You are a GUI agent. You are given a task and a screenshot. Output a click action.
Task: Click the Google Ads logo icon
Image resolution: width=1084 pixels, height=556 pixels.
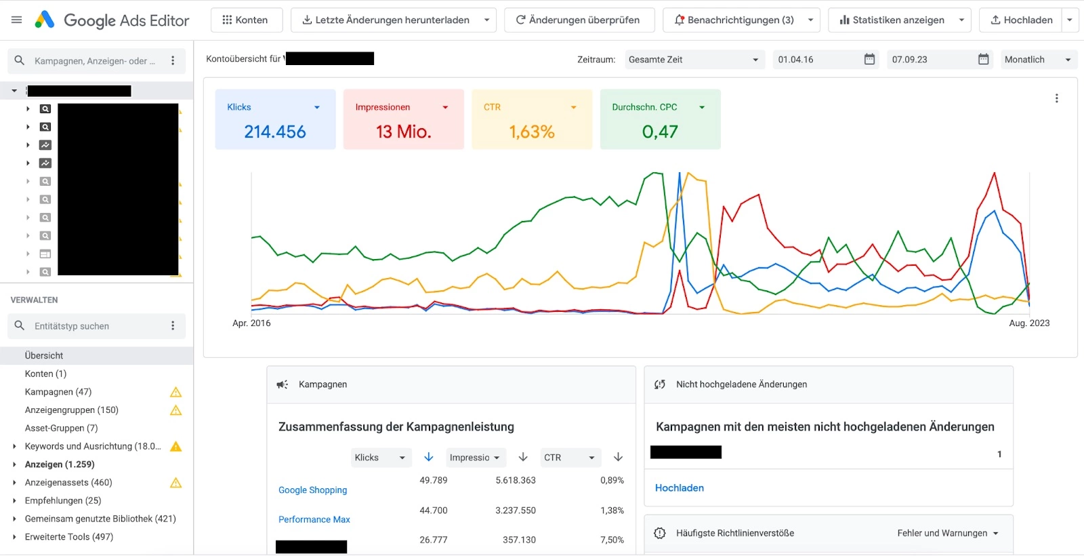click(x=45, y=20)
